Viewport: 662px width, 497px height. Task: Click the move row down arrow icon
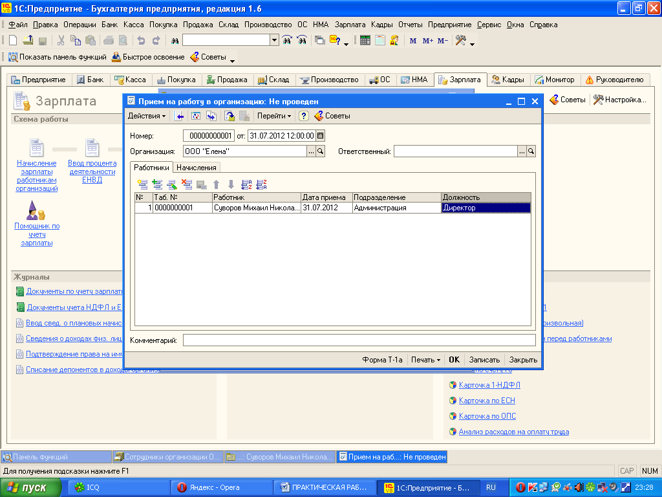point(231,184)
